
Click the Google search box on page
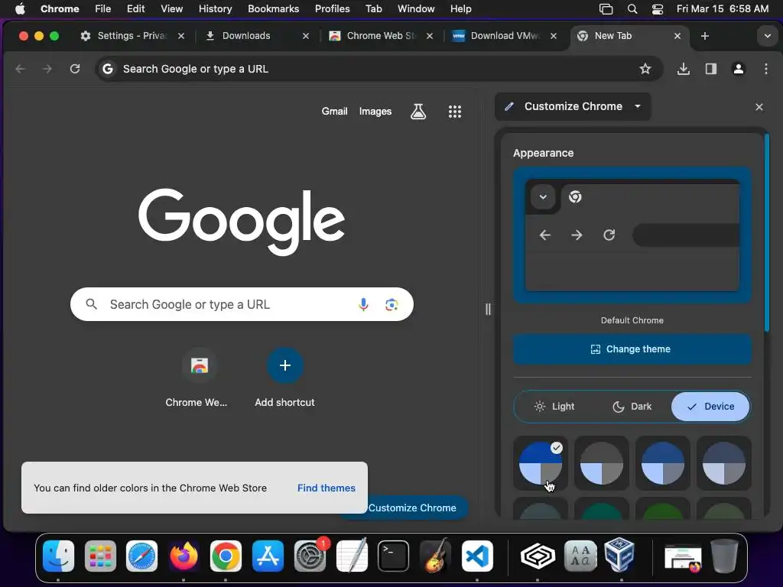(242, 304)
